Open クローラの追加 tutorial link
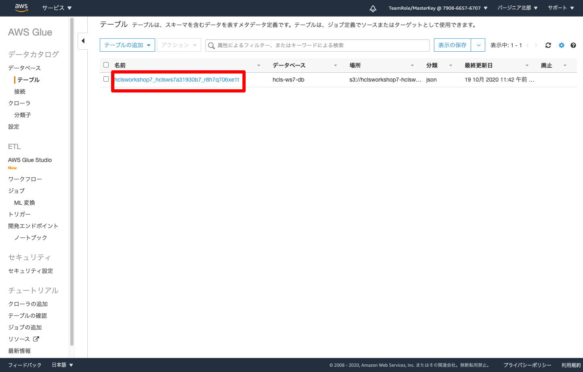 click(x=28, y=304)
